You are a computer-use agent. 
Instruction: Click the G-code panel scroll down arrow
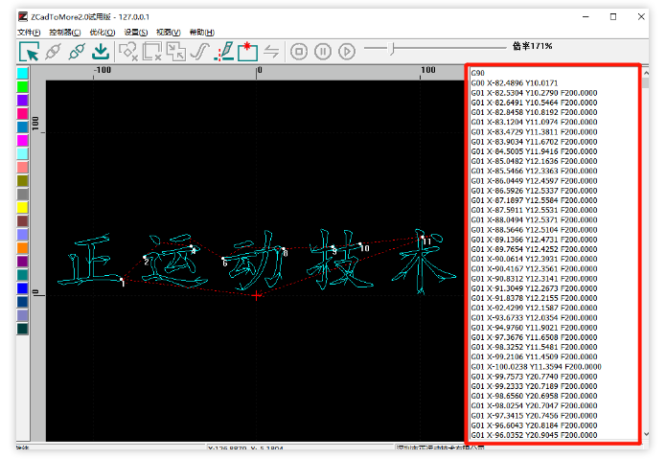[646, 434]
